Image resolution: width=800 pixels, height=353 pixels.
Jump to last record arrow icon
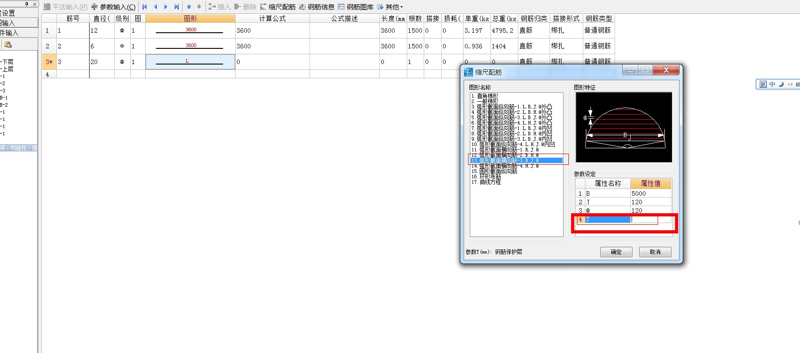[176, 7]
